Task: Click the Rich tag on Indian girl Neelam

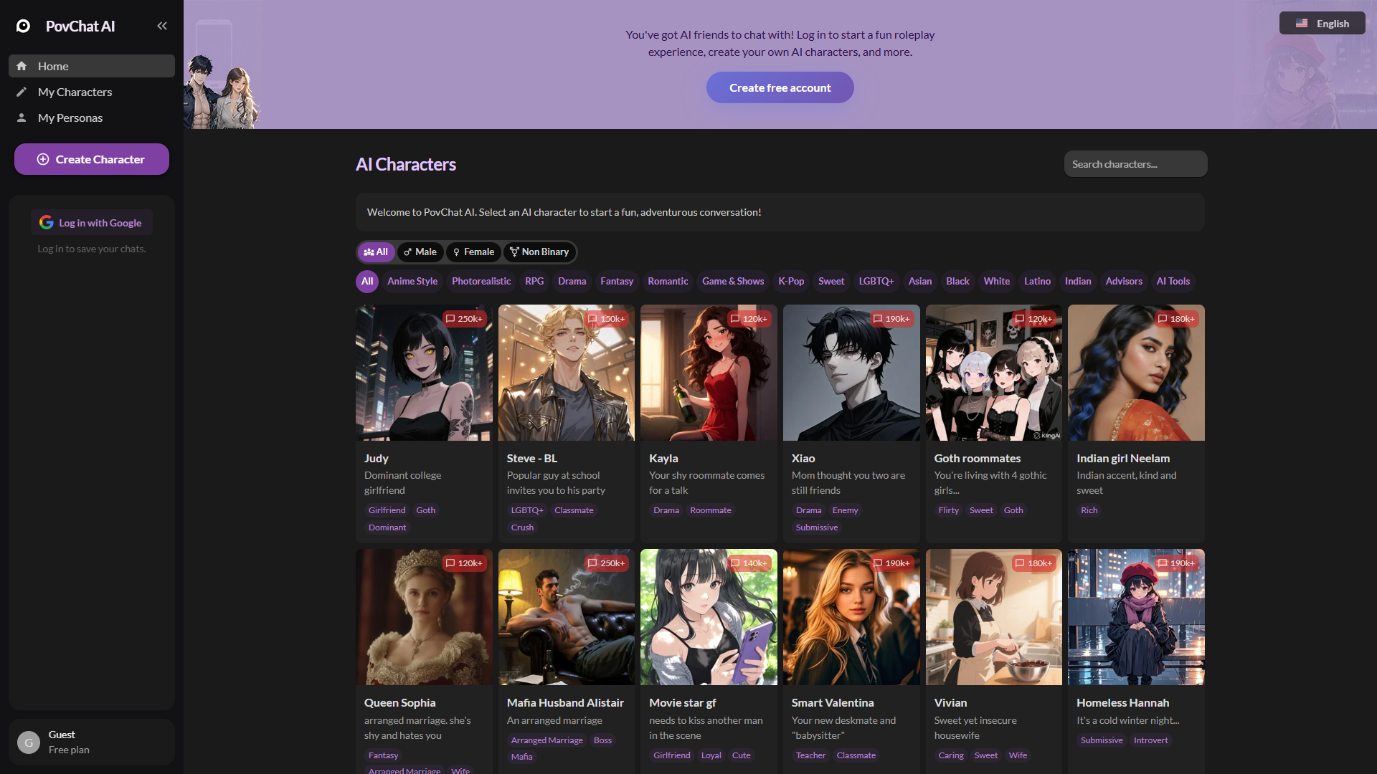Action: pos(1089,510)
